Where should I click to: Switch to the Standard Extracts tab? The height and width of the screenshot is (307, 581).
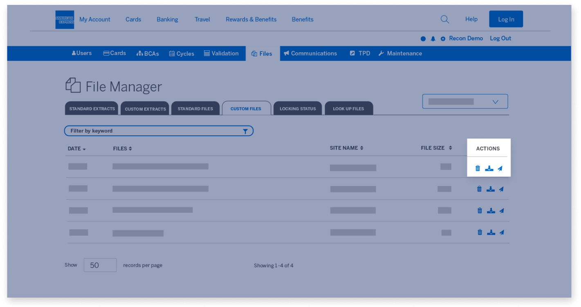pyautogui.click(x=91, y=108)
